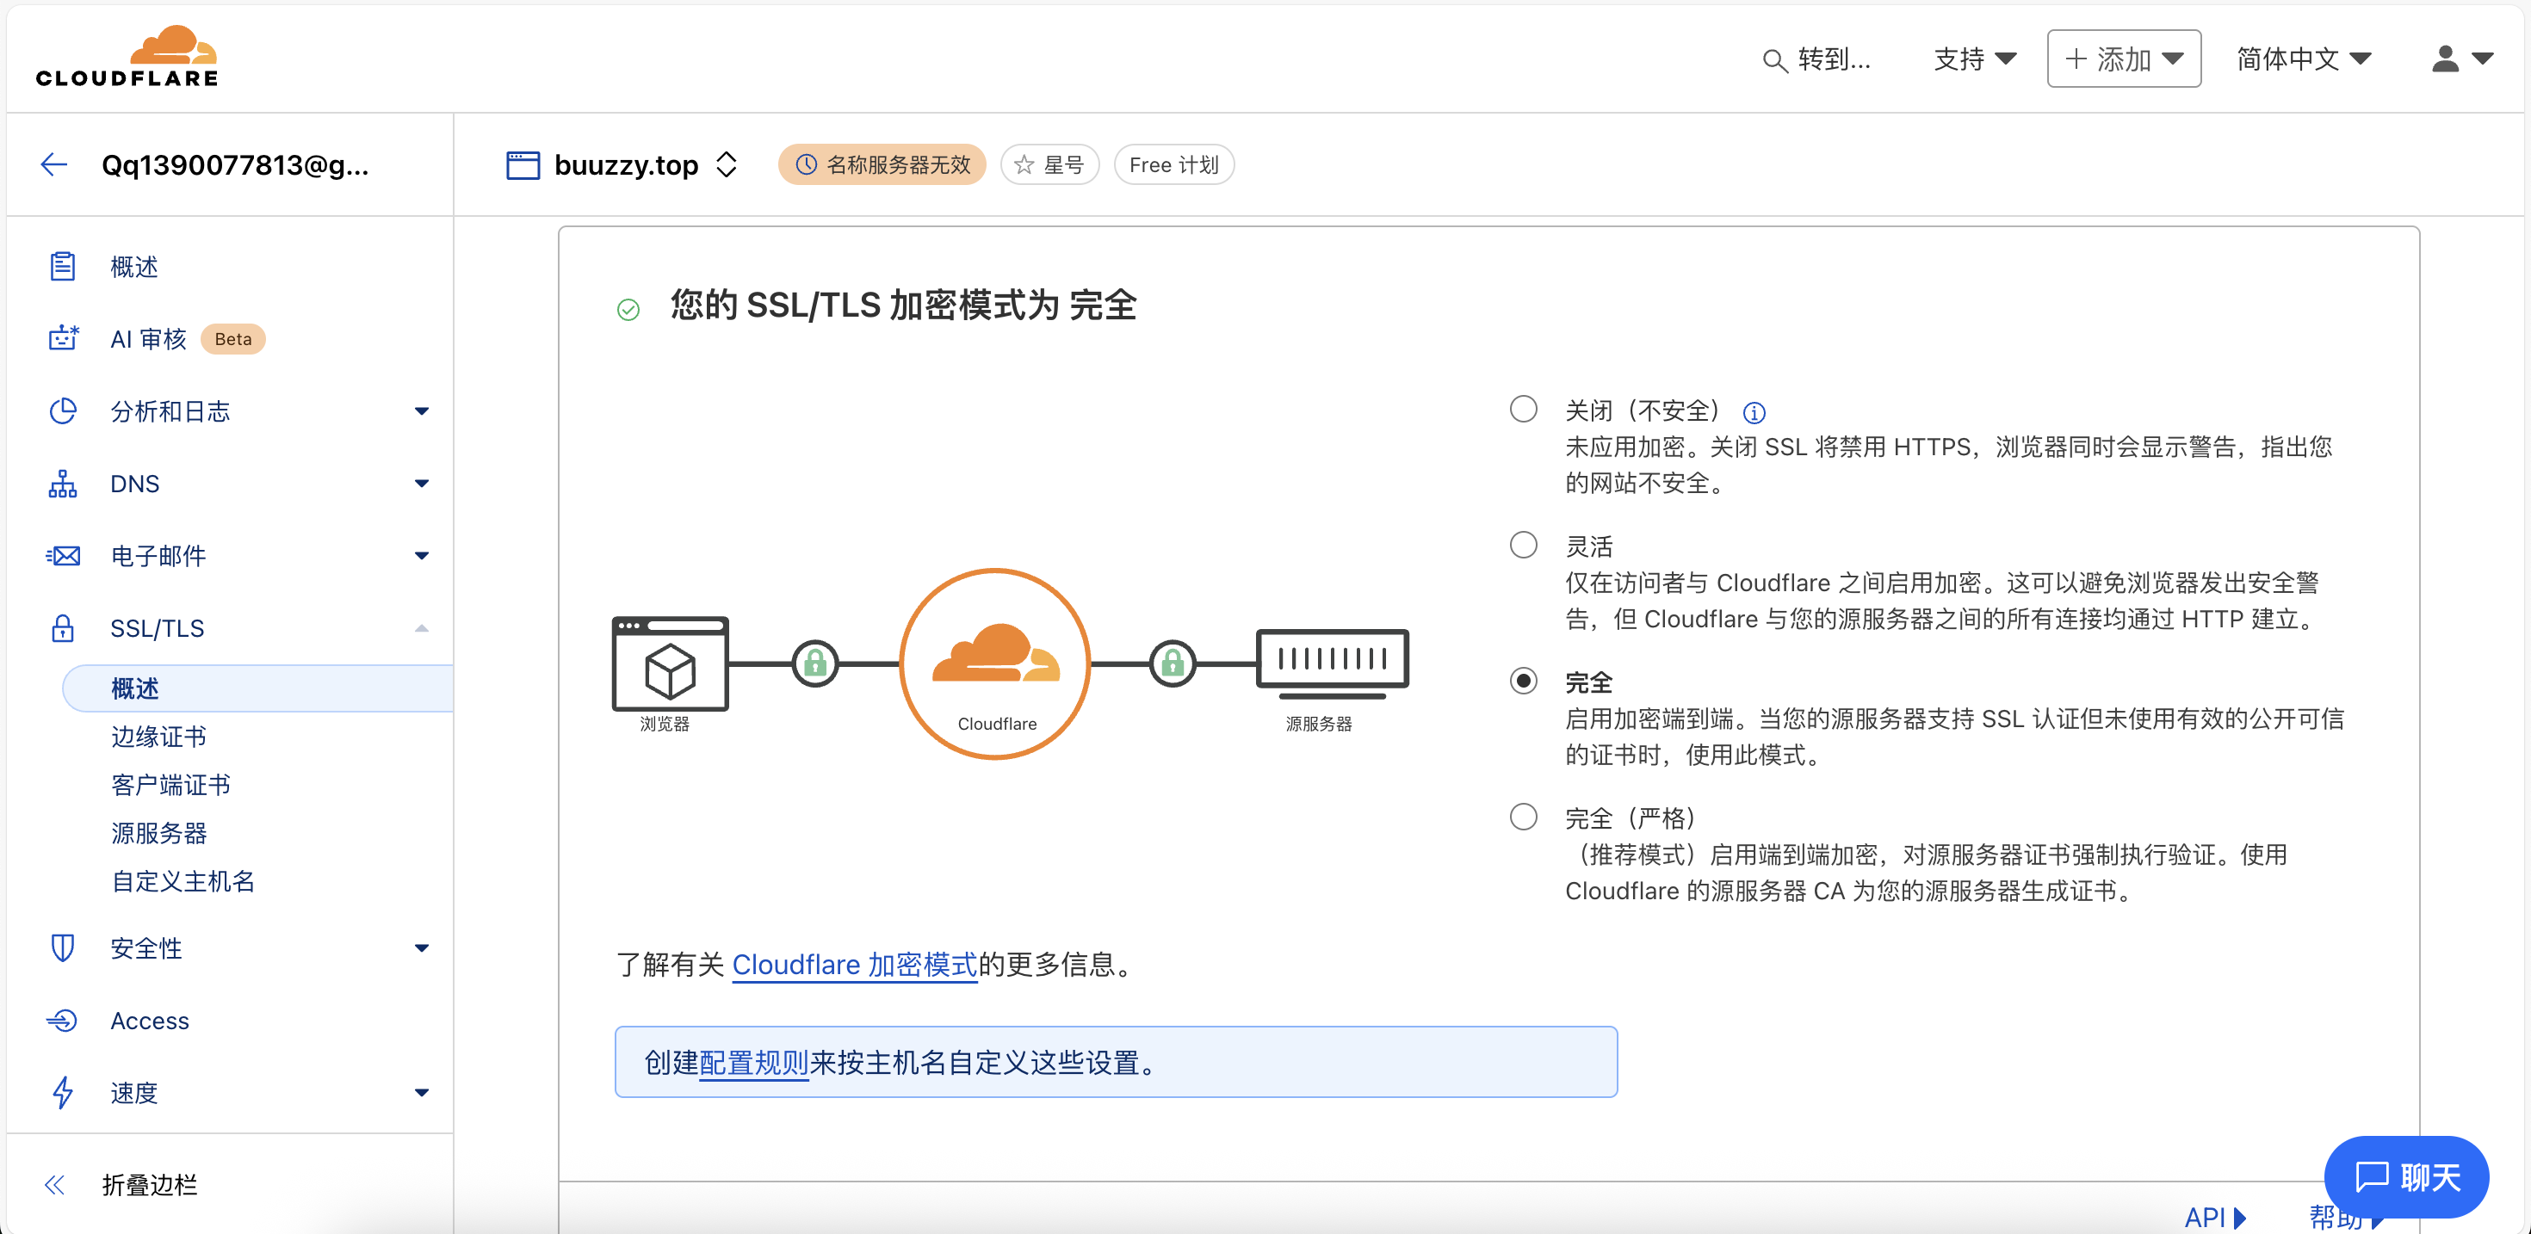This screenshot has height=1234, width=2531.
Task: Open the 聊天 chat button
Action: tap(2405, 1176)
